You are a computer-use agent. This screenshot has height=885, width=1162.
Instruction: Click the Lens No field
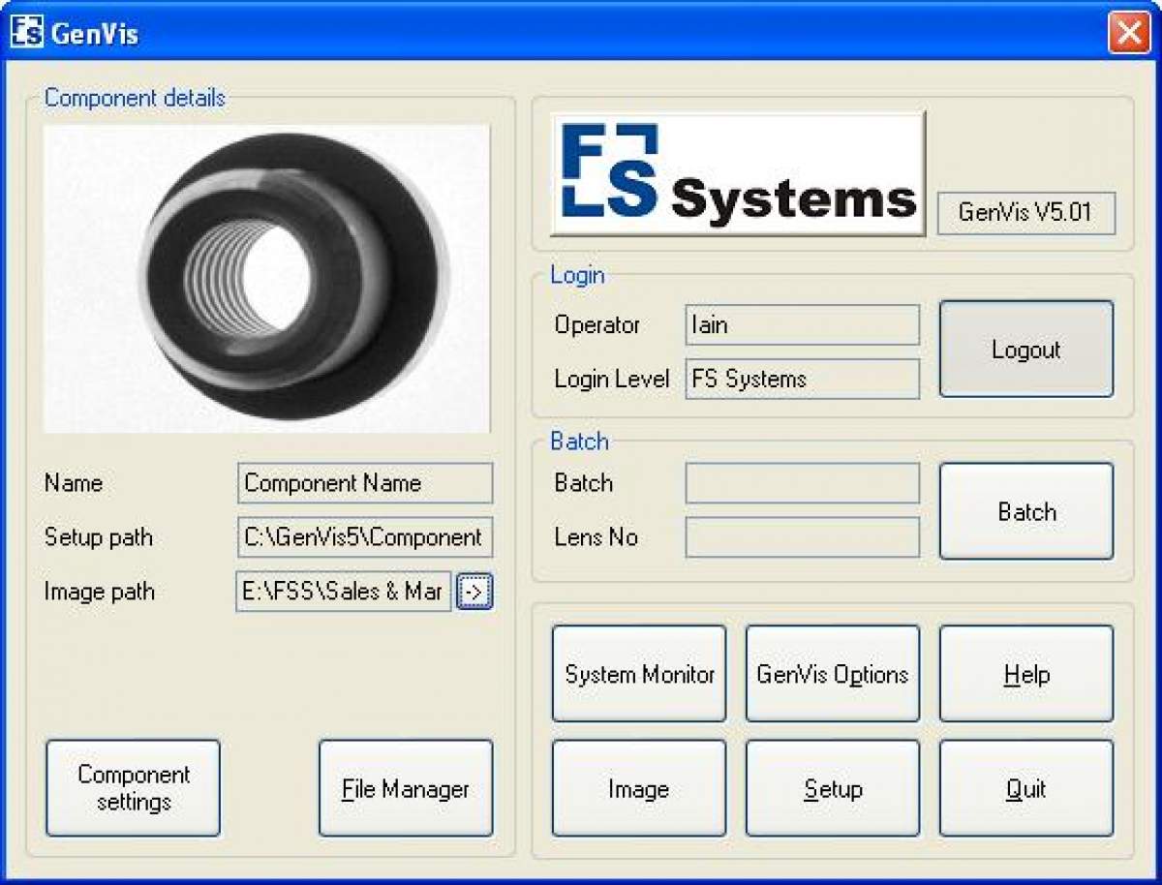click(803, 537)
